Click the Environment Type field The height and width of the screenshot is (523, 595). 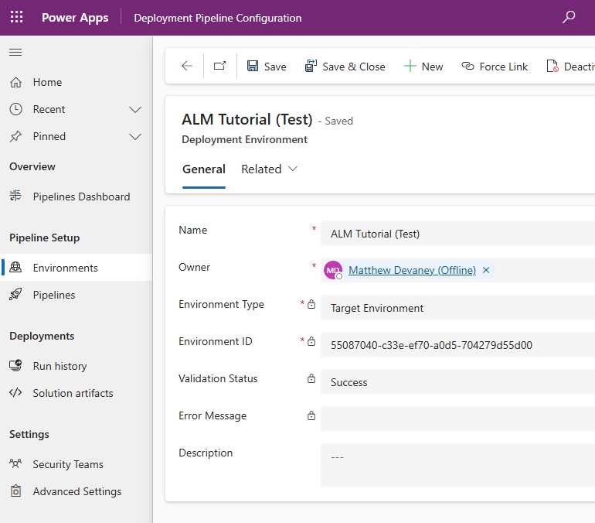(x=457, y=307)
